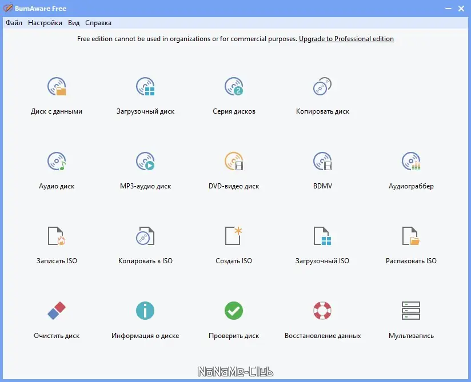The height and width of the screenshot is (382, 471).
Task: Click the 'Восстановление данных' label
Action: click(x=322, y=336)
